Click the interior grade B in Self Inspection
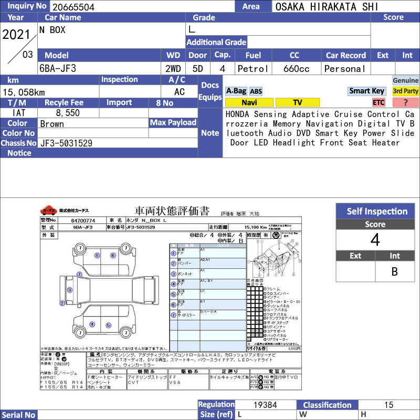Viewport: 420px width, 420px height. coord(395,271)
